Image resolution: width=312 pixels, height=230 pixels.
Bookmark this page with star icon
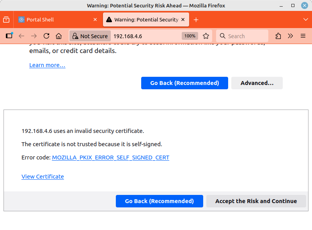[x=206, y=36]
